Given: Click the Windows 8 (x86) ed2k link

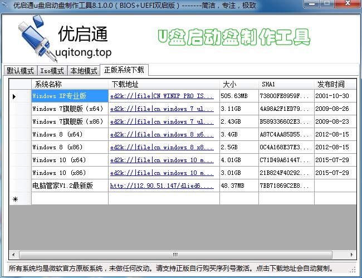Looking at the screenshot, I should point(162,147).
